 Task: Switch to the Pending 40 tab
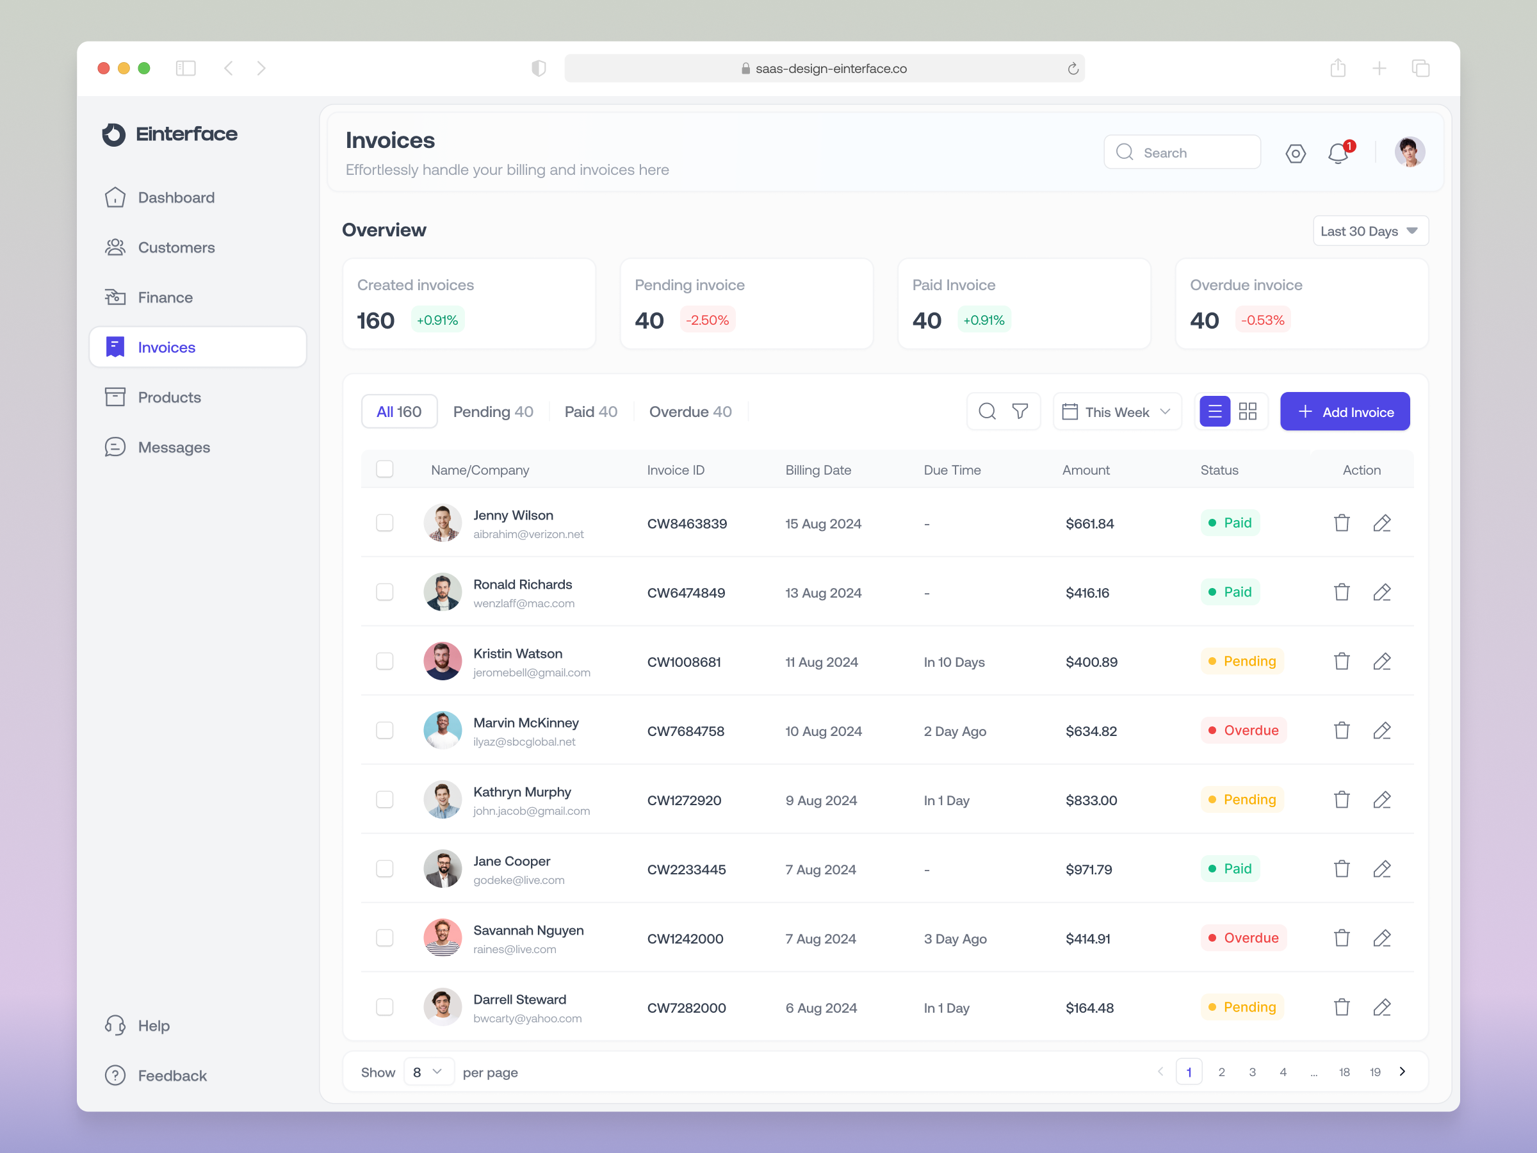pyautogui.click(x=492, y=411)
